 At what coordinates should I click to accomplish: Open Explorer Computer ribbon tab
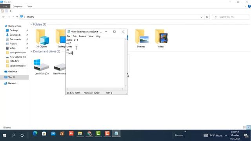(18, 6)
